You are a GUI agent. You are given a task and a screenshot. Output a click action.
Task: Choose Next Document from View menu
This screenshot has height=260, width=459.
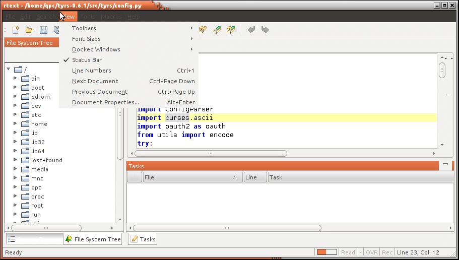pos(129,81)
